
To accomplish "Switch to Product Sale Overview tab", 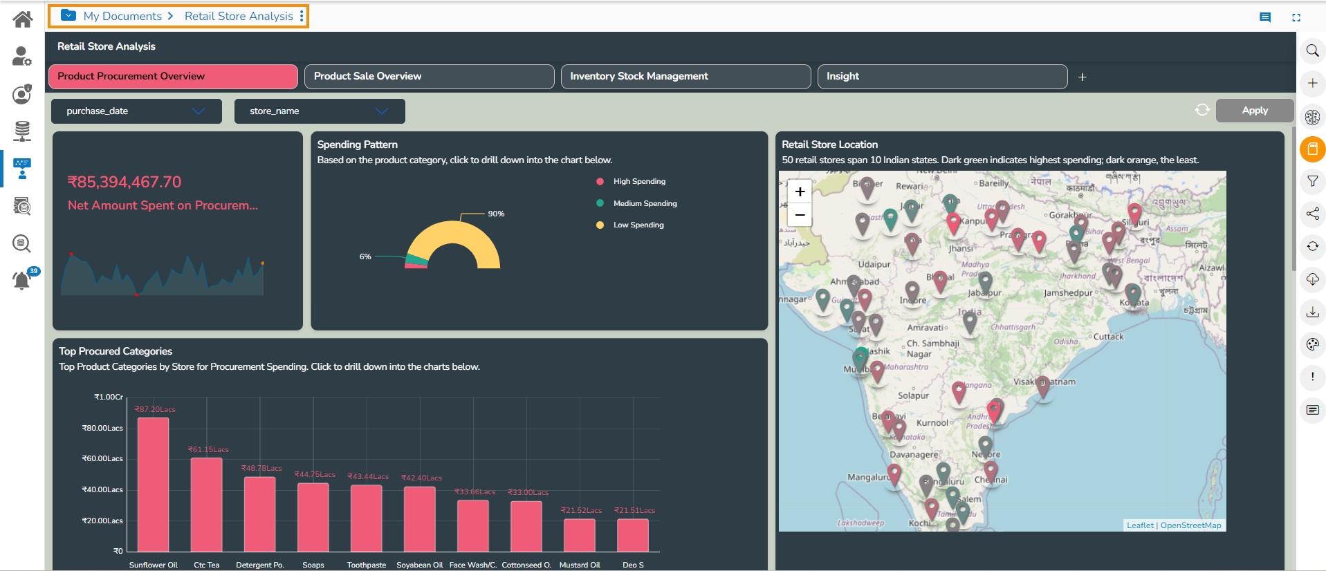I will (x=429, y=77).
